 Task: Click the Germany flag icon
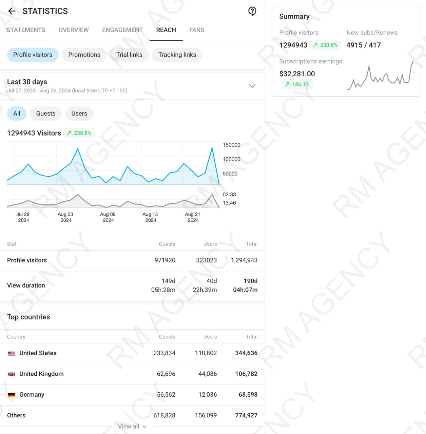(x=12, y=395)
